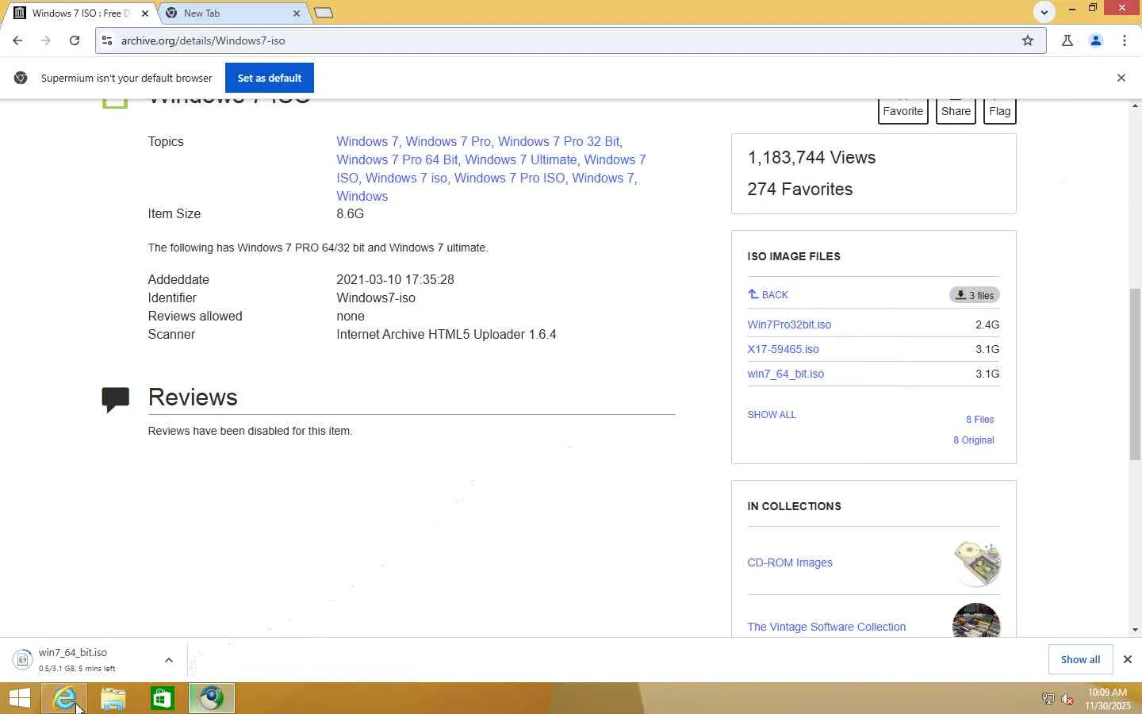Click the Vintage Software Collection thumbnail
1142x714 pixels.
[x=976, y=620]
